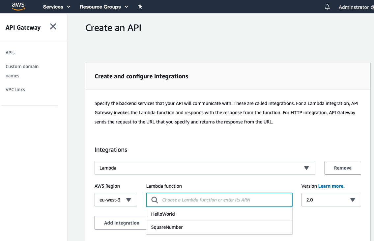
Task: Open the notifications bell
Action: tap(327, 7)
